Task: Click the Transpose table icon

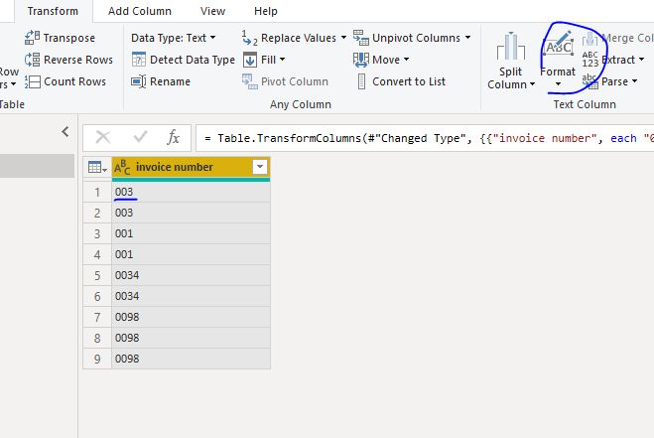Action: click(32, 38)
